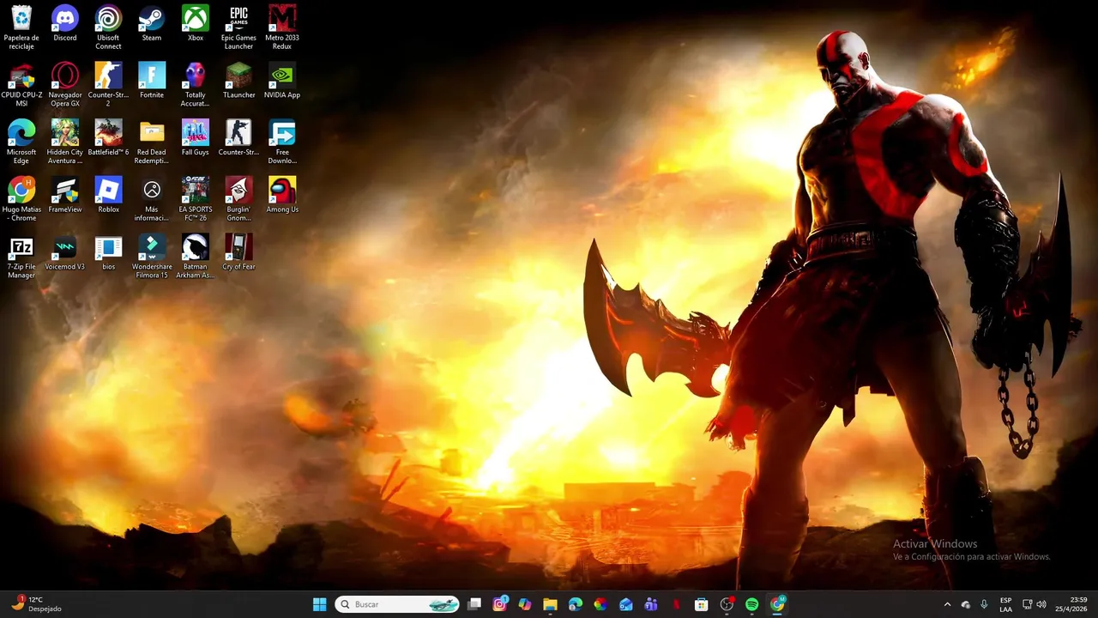Viewport: 1098px width, 618px height.
Task: Switch to Chrome in the taskbar
Action: click(x=777, y=604)
